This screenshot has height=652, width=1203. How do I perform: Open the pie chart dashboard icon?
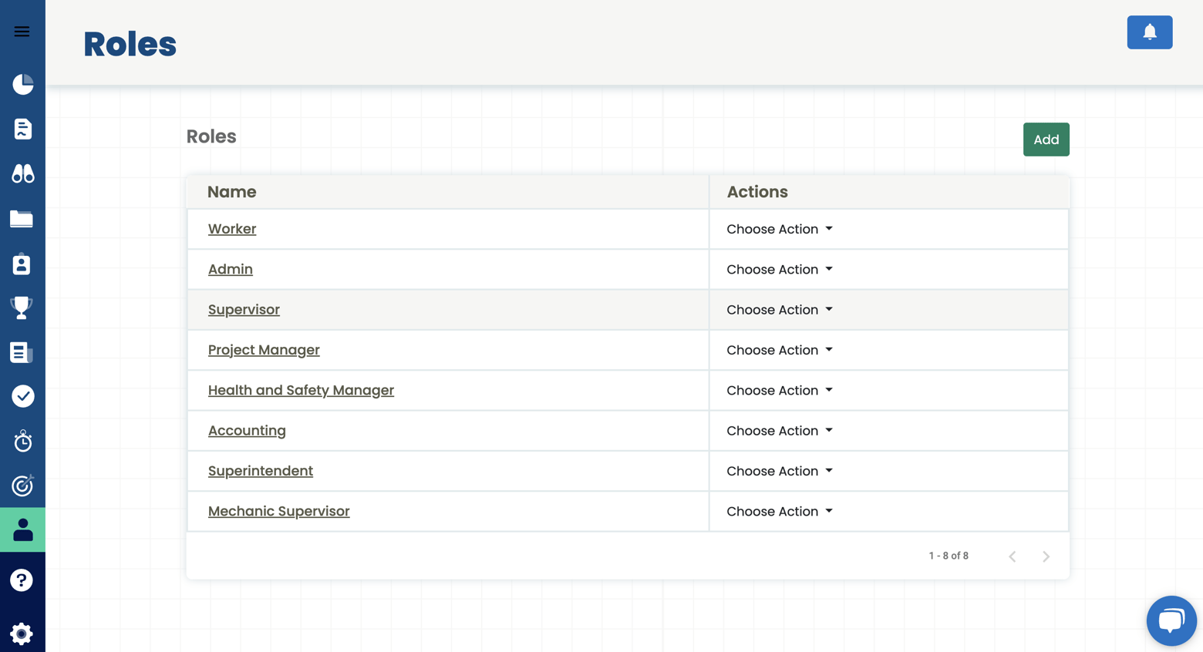(x=22, y=84)
